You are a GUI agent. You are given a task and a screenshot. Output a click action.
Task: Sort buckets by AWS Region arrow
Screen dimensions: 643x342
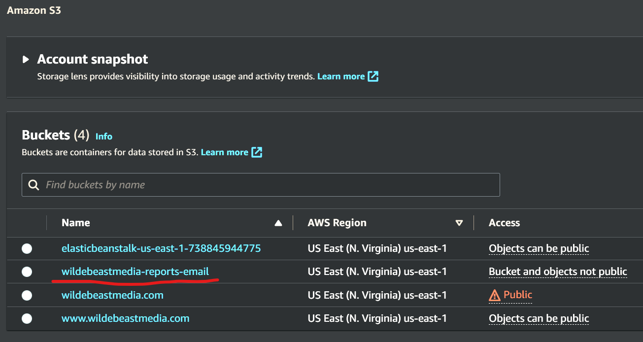[459, 223]
